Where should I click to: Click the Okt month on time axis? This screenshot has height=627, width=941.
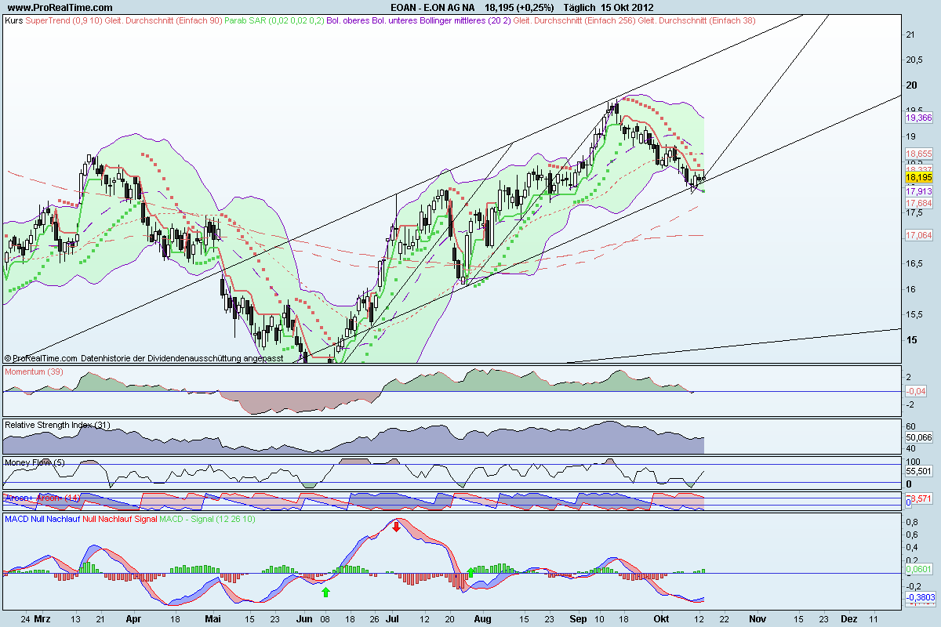[x=661, y=618]
